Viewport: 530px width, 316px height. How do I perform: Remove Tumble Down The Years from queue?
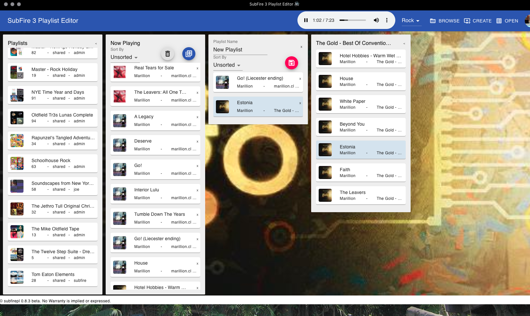click(x=197, y=215)
